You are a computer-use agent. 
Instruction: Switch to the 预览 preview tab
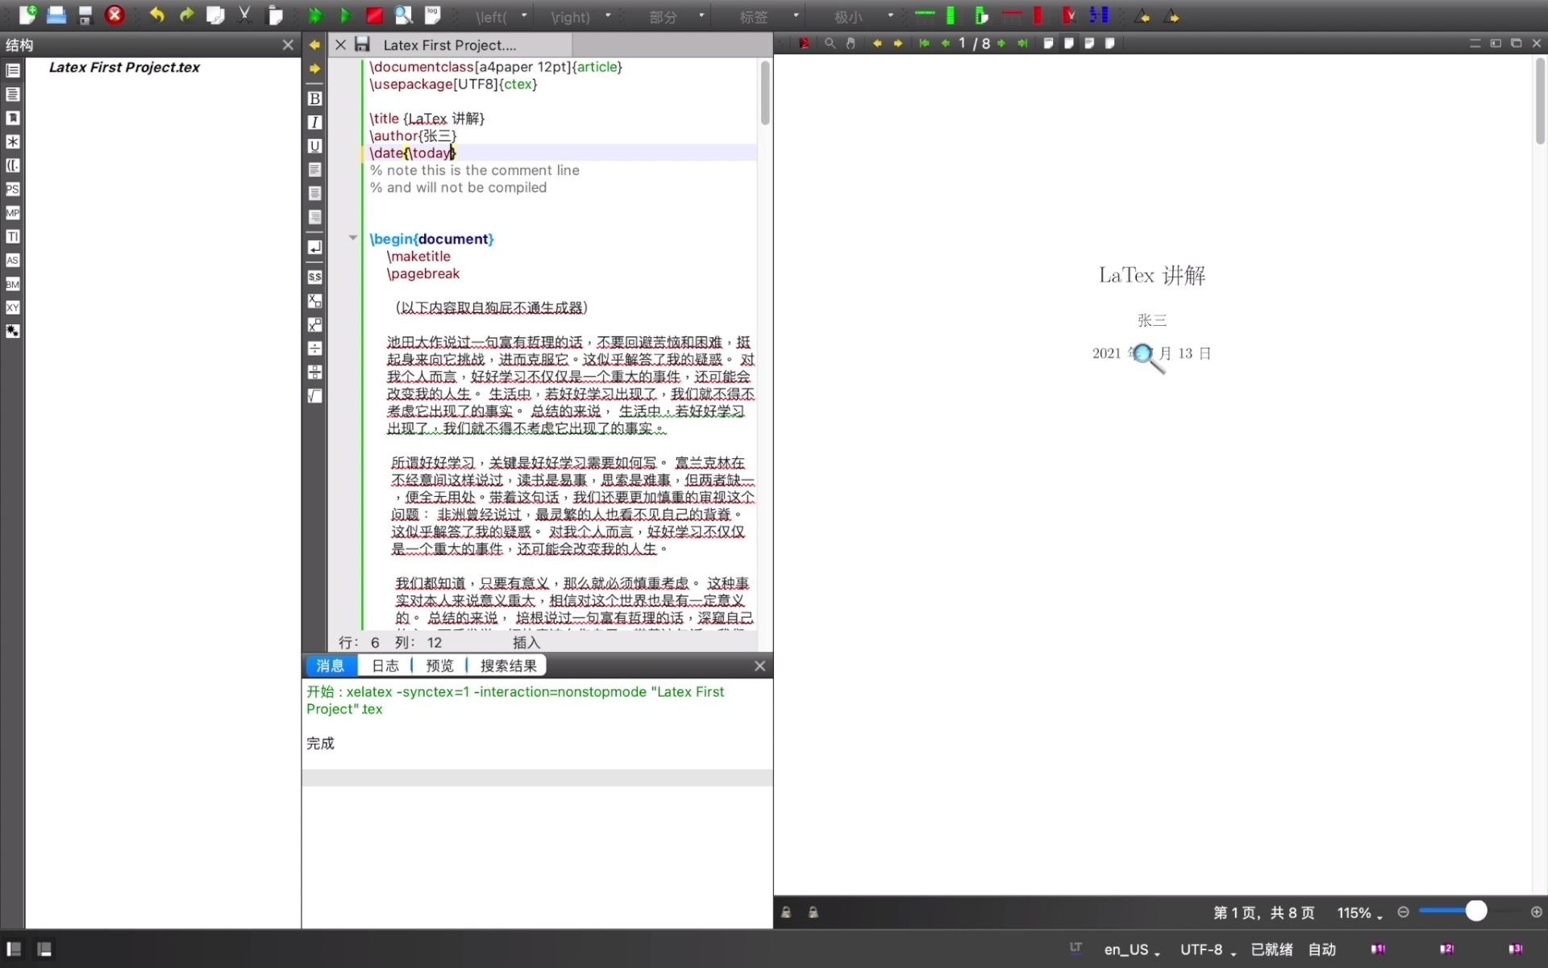pyautogui.click(x=439, y=665)
